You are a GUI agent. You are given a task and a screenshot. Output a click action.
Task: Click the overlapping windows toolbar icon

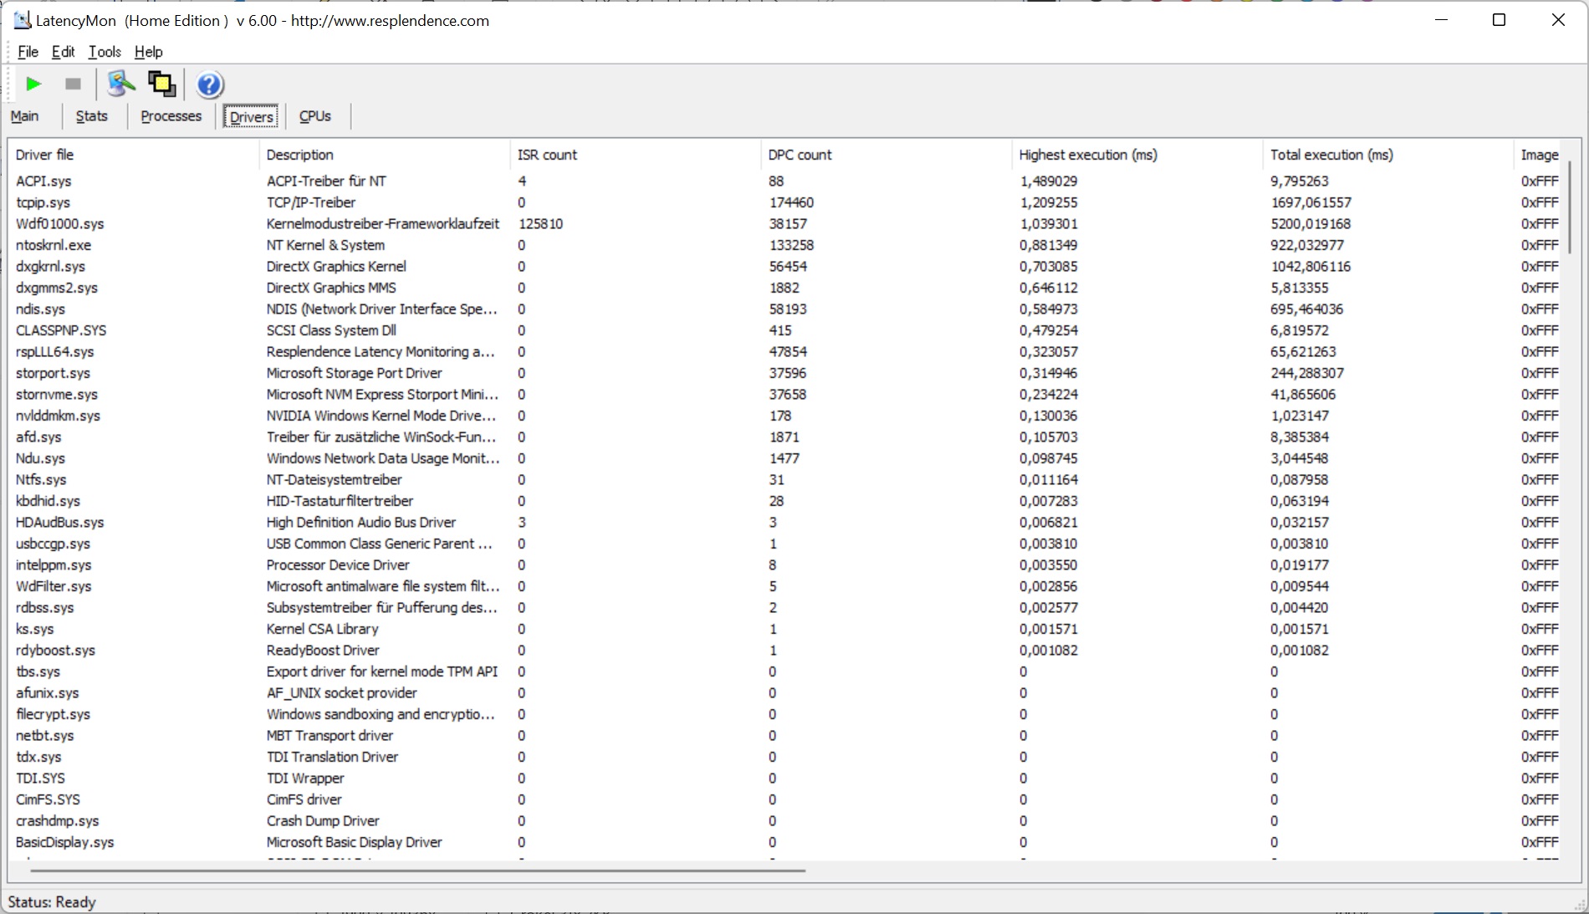[161, 84]
